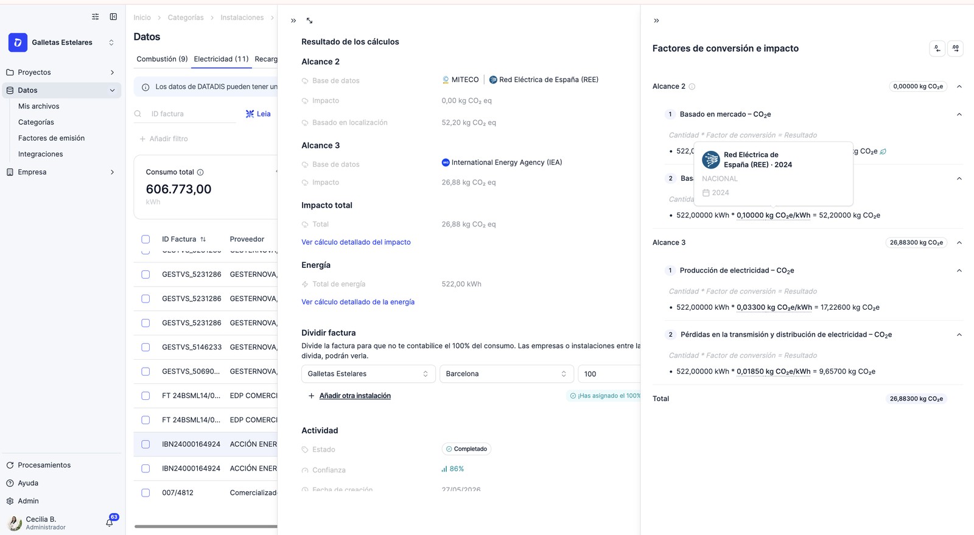The image size is (974, 535).
Task: Click the horizontal scrollbar under the invoice table
Action: click(x=206, y=526)
